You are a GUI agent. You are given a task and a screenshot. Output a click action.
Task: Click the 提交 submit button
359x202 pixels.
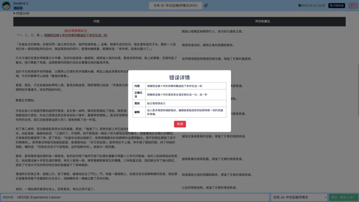pos(343,197)
